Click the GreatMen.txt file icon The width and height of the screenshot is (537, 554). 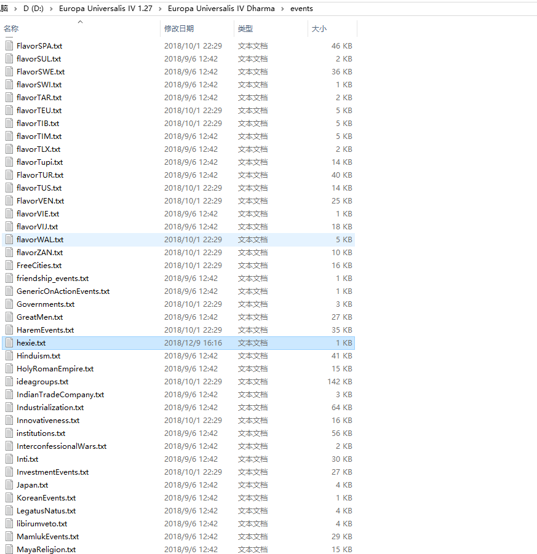point(9,317)
